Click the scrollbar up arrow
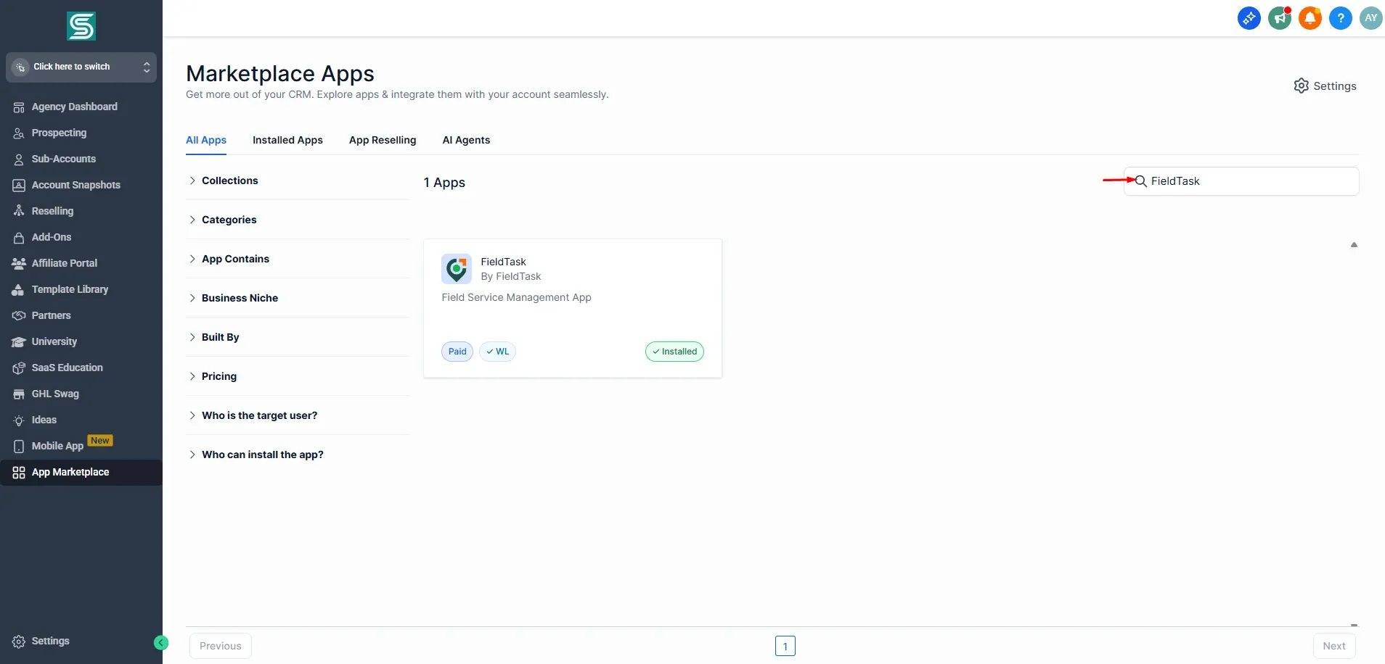 coord(1354,245)
